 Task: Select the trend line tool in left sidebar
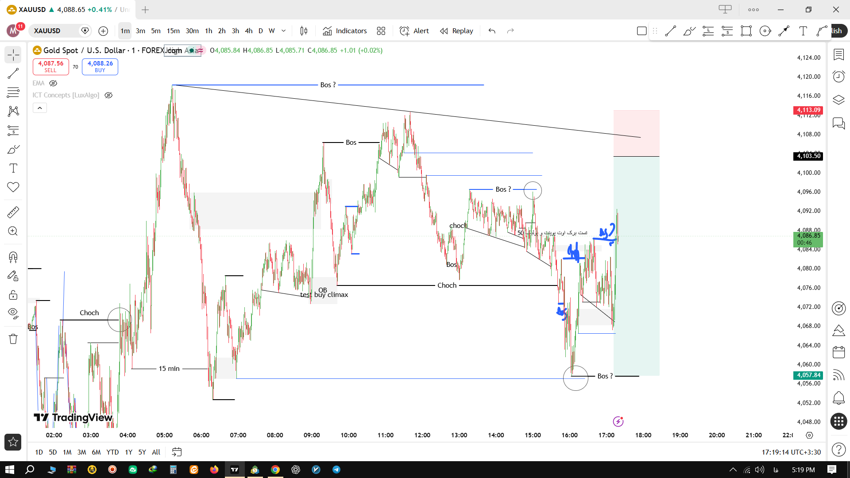tap(13, 73)
